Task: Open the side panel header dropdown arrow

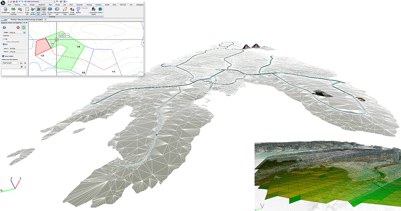Action: (25, 23)
